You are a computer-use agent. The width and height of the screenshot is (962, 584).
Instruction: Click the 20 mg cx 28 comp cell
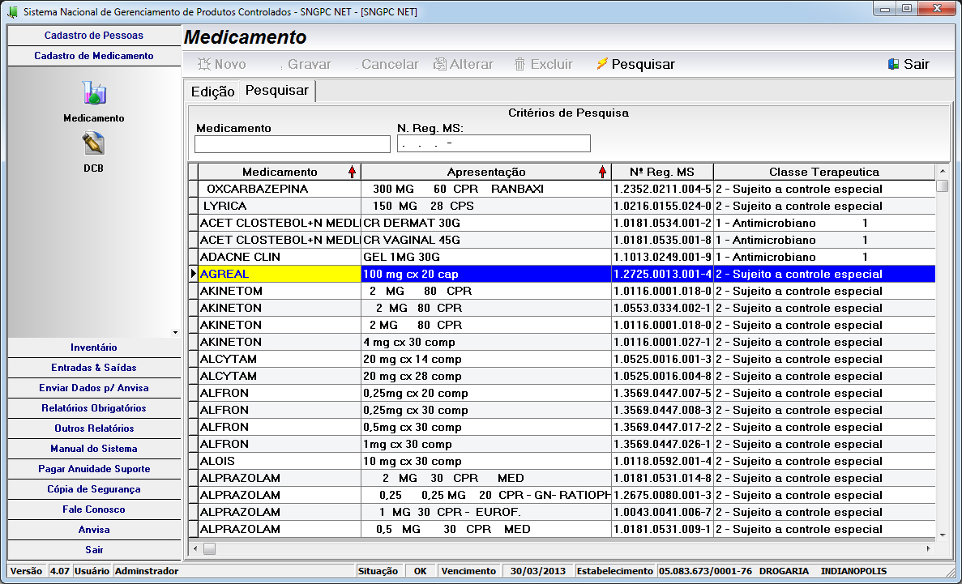(x=486, y=376)
